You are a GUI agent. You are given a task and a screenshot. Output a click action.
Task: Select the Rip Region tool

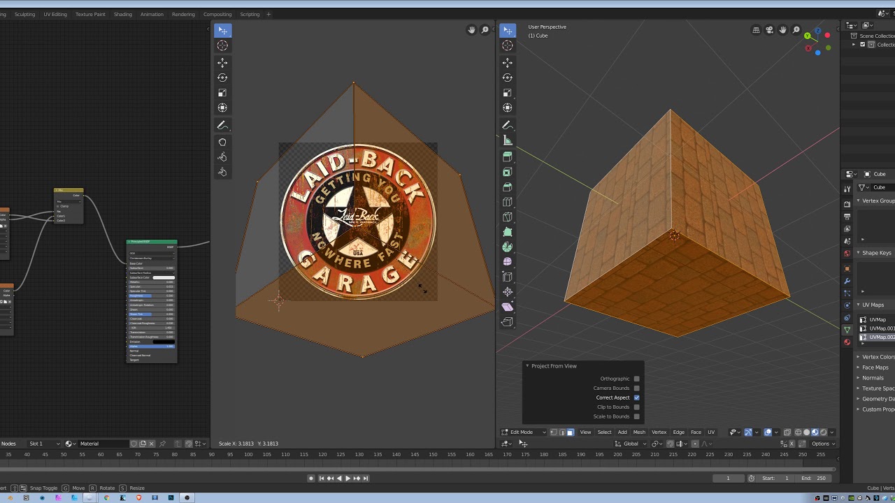coord(508,322)
